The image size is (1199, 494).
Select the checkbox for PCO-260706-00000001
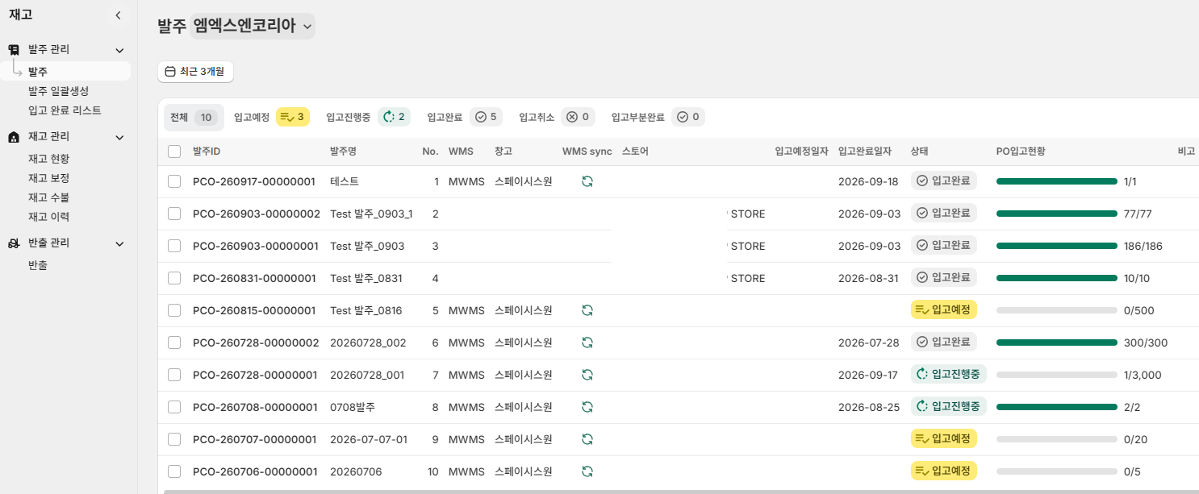click(x=174, y=471)
